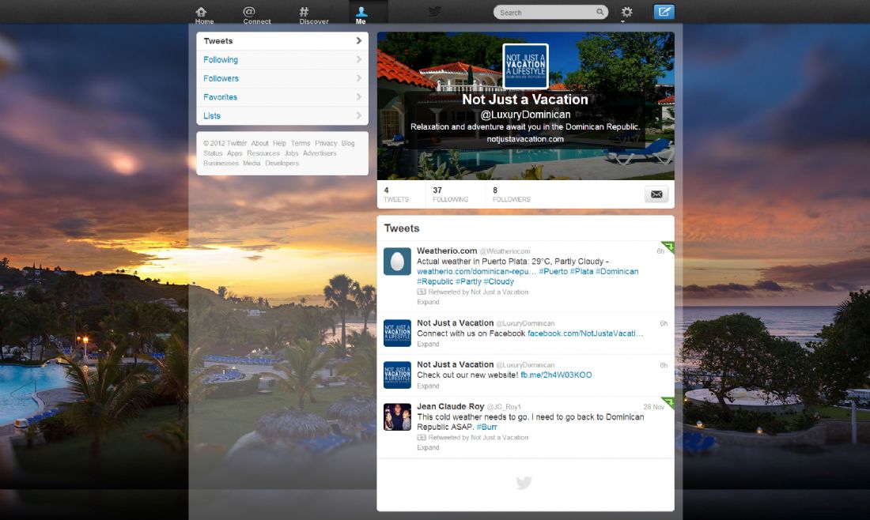The height and width of the screenshot is (520, 870).
Task: Click the 28 Nov tweet timestamp
Action: click(653, 407)
